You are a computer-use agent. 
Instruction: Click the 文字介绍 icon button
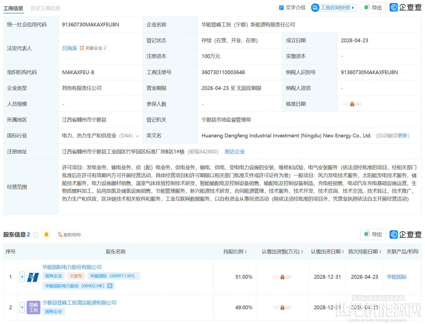292,7
